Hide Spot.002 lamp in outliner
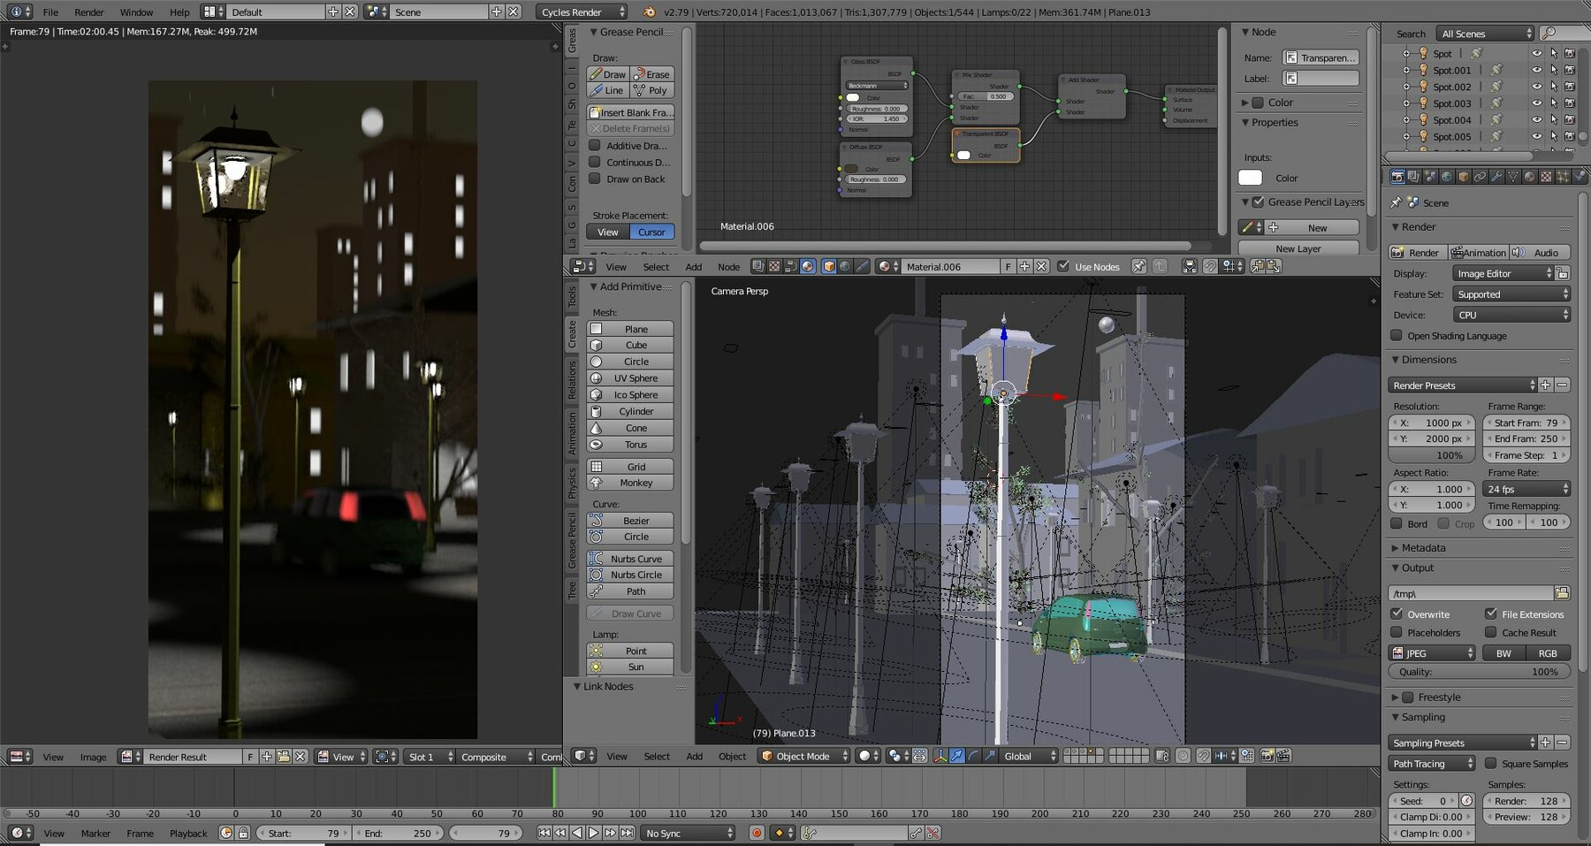This screenshot has height=846, width=1591. [1536, 87]
